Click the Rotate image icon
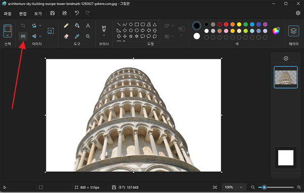Viewport: 304px width, 193px height. (34, 25)
